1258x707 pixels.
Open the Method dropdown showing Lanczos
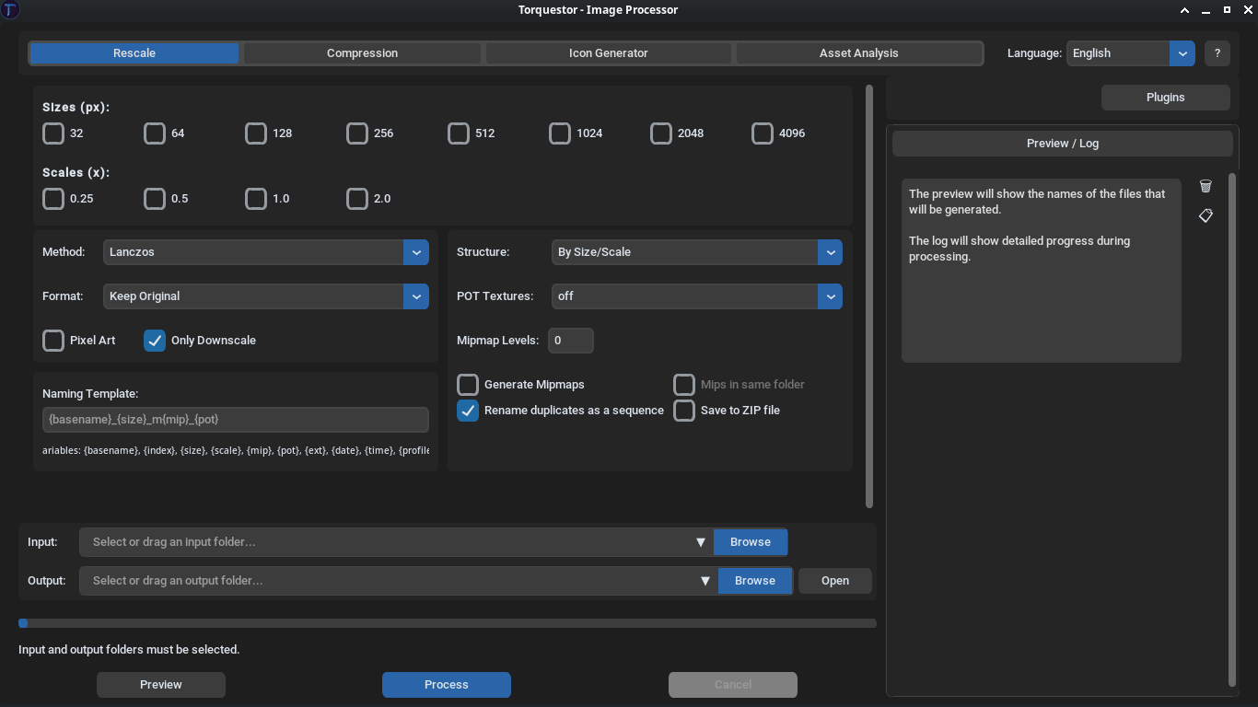click(265, 252)
